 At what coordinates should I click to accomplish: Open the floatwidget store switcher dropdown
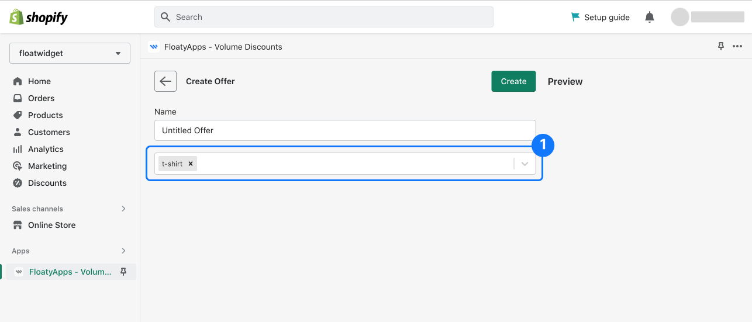click(70, 53)
